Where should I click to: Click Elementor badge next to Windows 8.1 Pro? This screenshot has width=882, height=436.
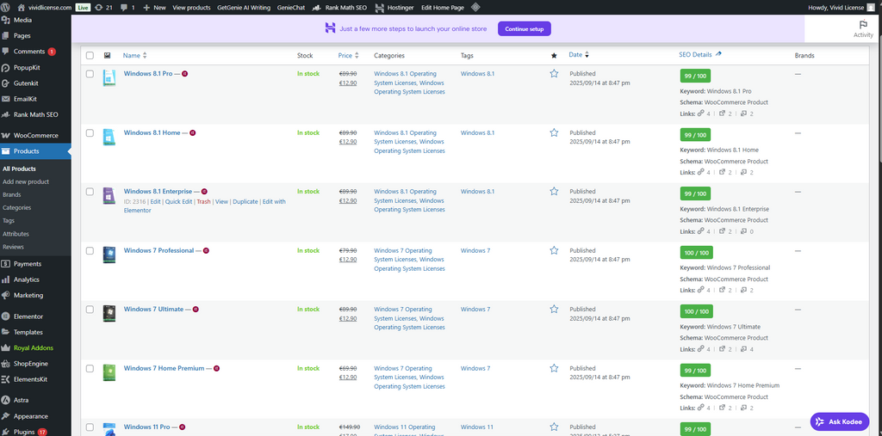(184, 74)
